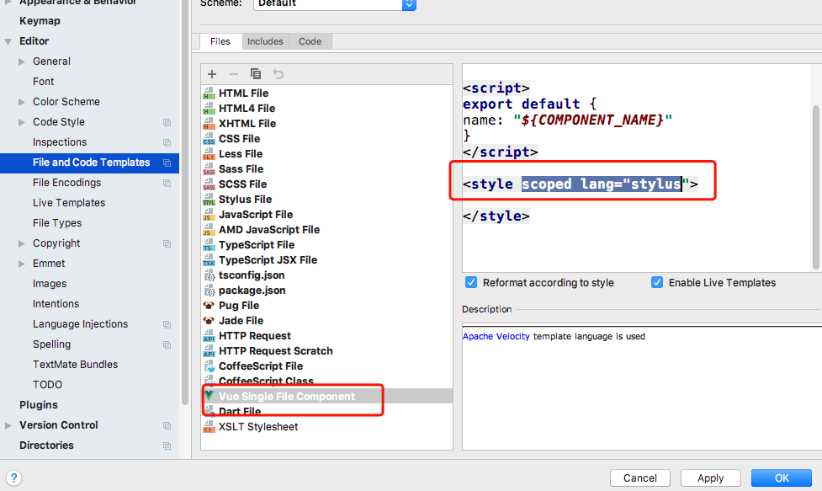Select the XSLT Stylesheet template icon

(x=209, y=427)
